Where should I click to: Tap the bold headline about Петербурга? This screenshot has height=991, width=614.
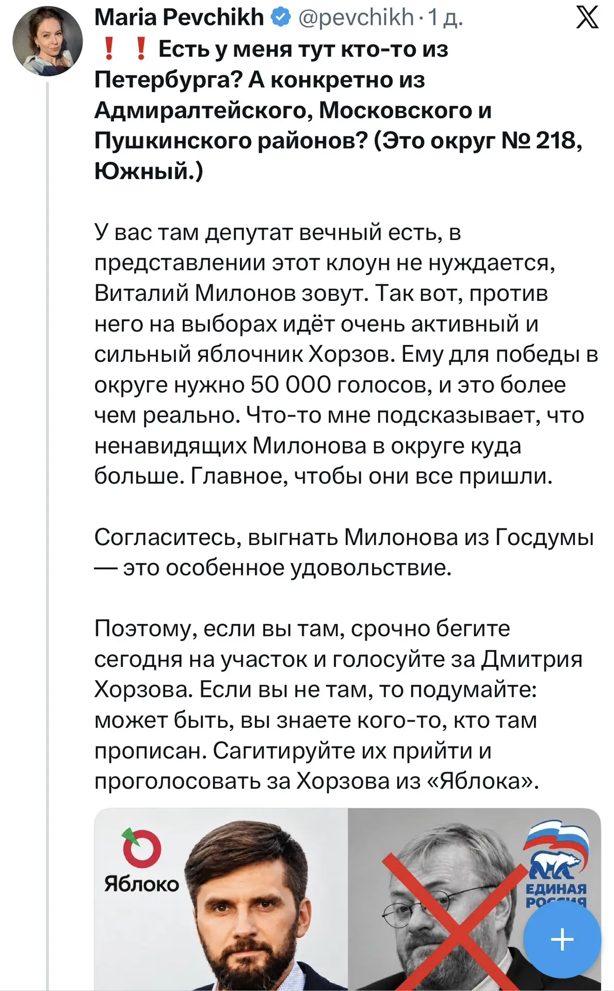[x=338, y=109]
